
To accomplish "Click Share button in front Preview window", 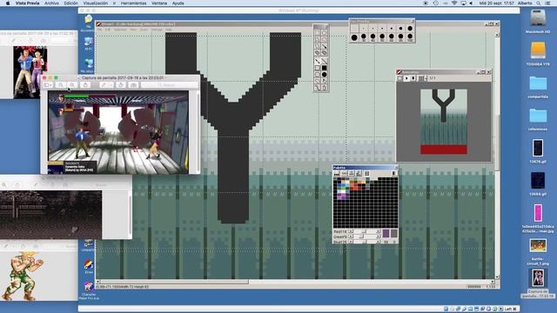I will click(85, 85).
